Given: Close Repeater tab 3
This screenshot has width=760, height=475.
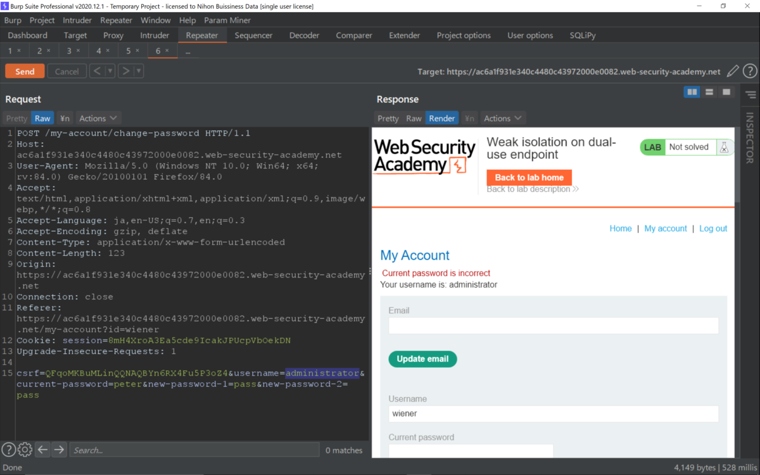Looking at the screenshot, I should click(x=79, y=51).
